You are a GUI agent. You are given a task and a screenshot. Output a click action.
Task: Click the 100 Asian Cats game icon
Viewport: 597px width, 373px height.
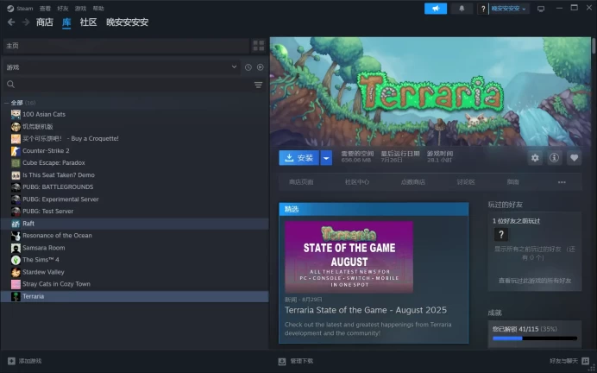(16, 114)
